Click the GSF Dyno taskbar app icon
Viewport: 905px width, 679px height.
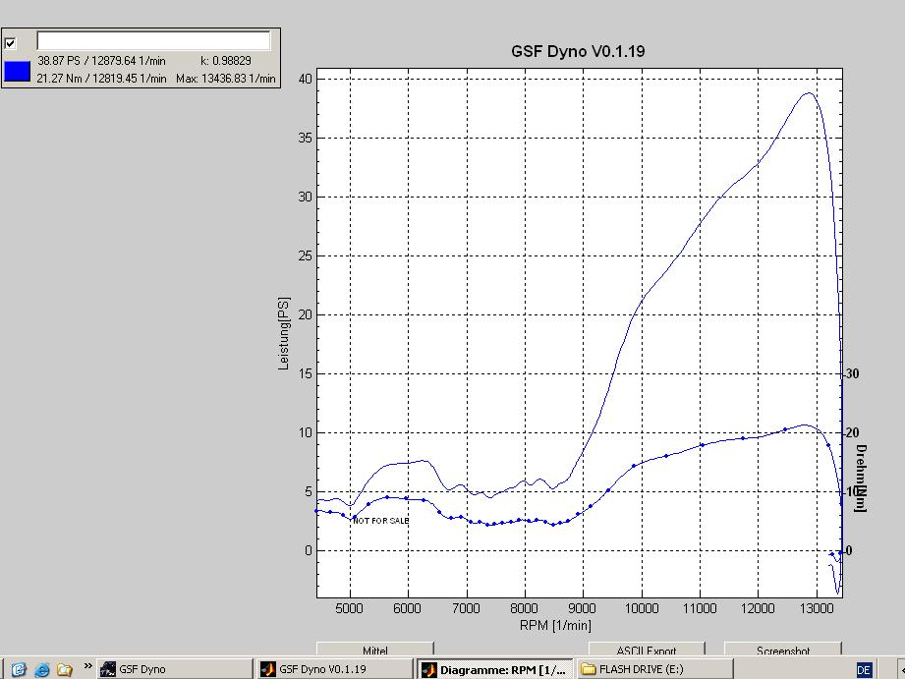[108, 669]
